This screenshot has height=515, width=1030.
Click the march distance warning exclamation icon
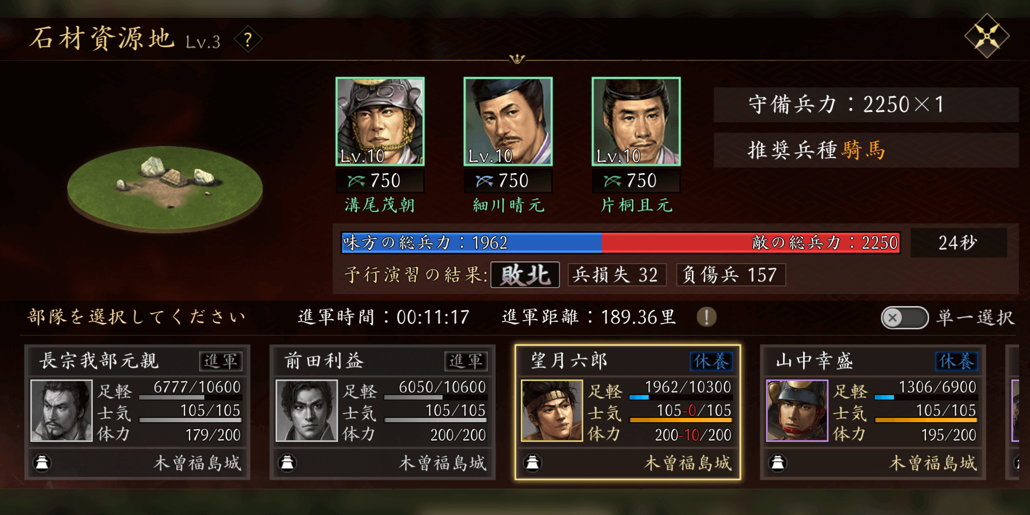point(707,316)
